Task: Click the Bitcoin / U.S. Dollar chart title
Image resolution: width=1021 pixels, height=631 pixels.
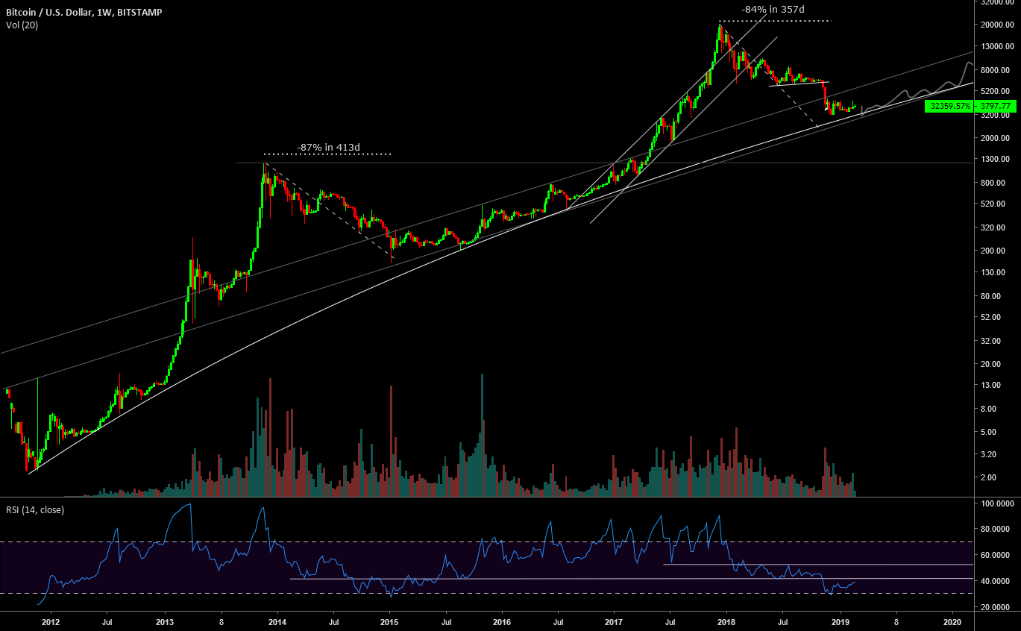Action: click(82, 13)
